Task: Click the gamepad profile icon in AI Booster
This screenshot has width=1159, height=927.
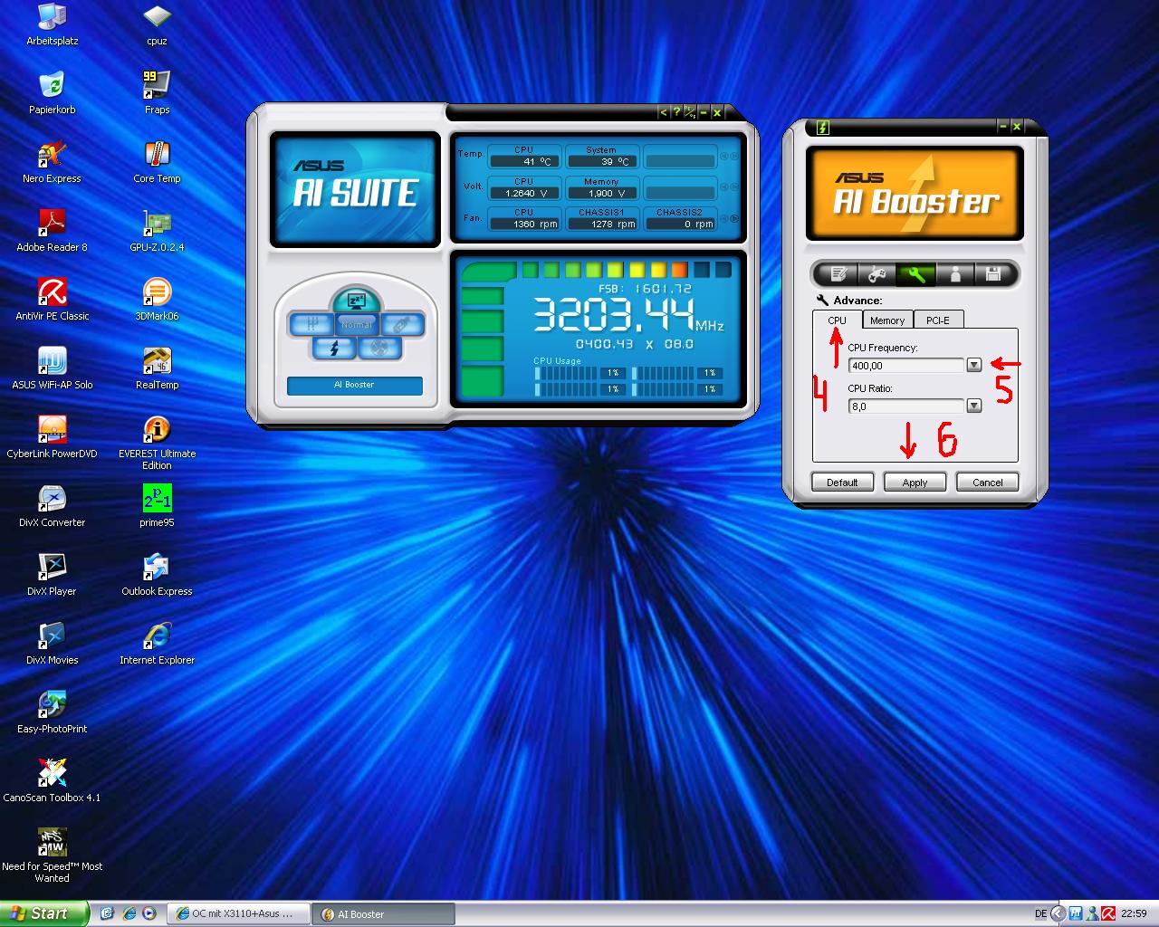Action: point(876,274)
